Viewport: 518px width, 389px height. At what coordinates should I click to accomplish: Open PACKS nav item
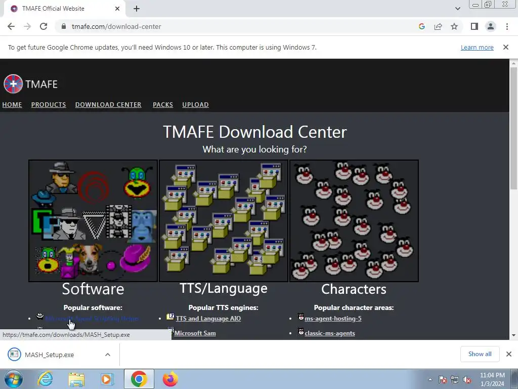tap(163, 104)
